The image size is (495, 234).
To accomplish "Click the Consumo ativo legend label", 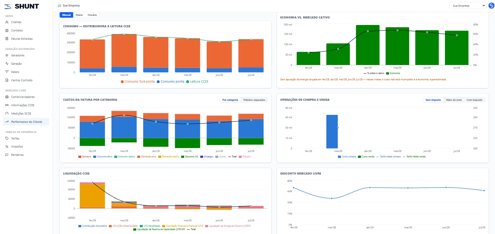I will click(x=104, y=157).
